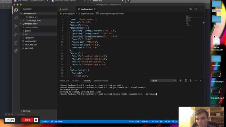The height and width of the screenshot is (127, 226).
Task: Pause the screen recording
Action: [x=36, y=120]
